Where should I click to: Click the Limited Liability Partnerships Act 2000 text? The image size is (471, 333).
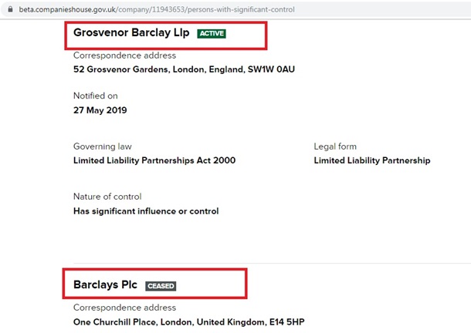tap(154, 160)
